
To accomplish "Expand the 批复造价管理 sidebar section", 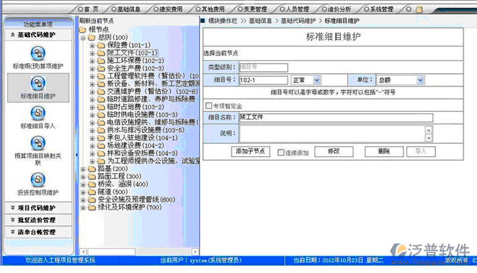I will (x=38, y=220).
